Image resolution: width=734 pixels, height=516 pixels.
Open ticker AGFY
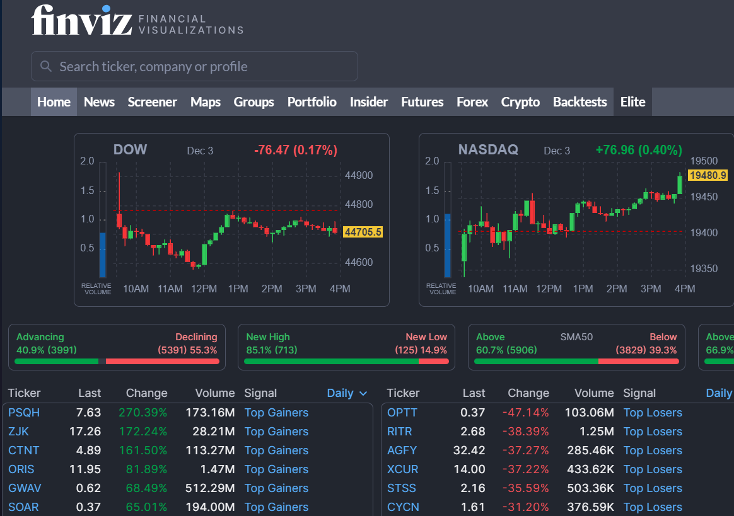click(402, 450)
